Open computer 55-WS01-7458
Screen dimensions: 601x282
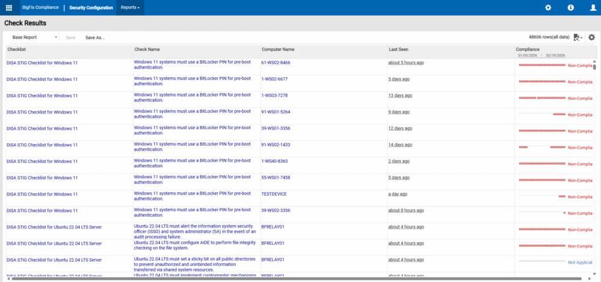tap(276, 178)
